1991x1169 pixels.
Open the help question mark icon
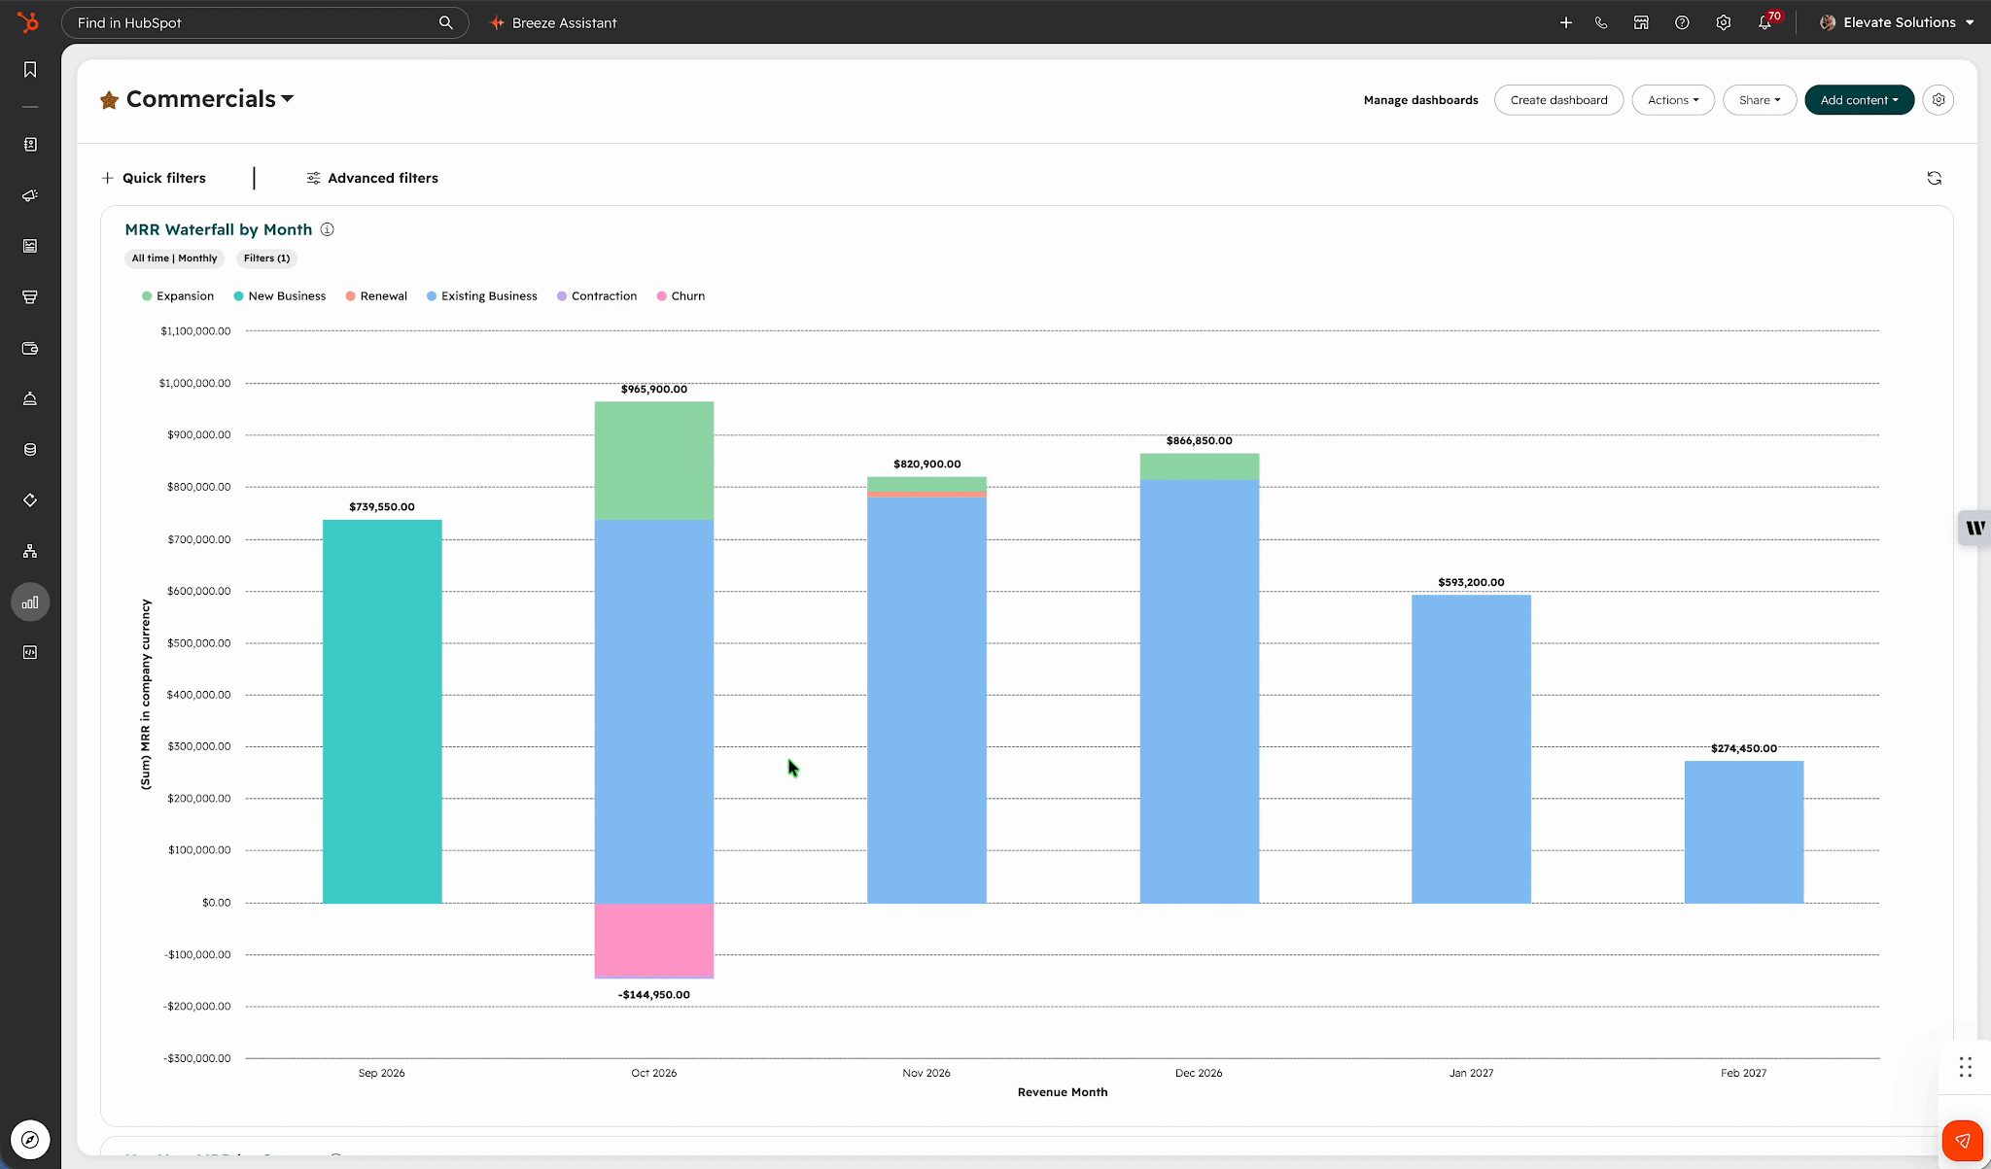coord(1682,22)
